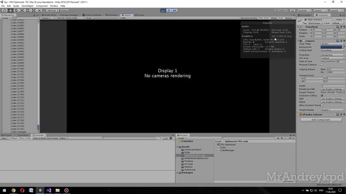
Task: Click the Game view Scale slider
Action: pyautogui.click(x=106, y=18)
